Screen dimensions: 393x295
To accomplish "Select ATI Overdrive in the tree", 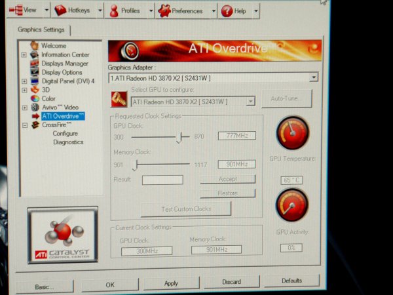I will point(63,116).
